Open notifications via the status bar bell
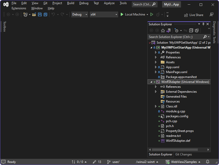Screen dimensions: 219x165 pos(207,162)
